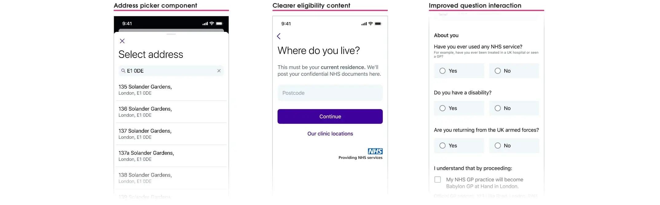Click the search magnifier icon
This screenshot has height=205, width=660.
coord(124,71)
